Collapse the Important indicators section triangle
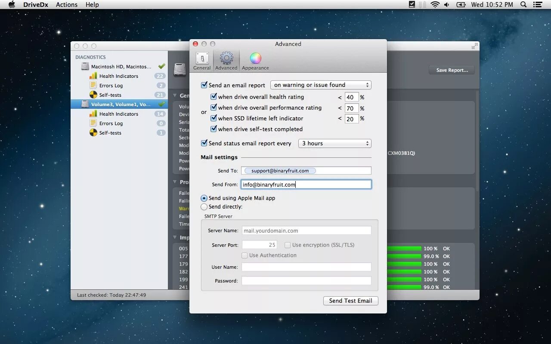Screen dimensions: 551x344 coord(175,237)
